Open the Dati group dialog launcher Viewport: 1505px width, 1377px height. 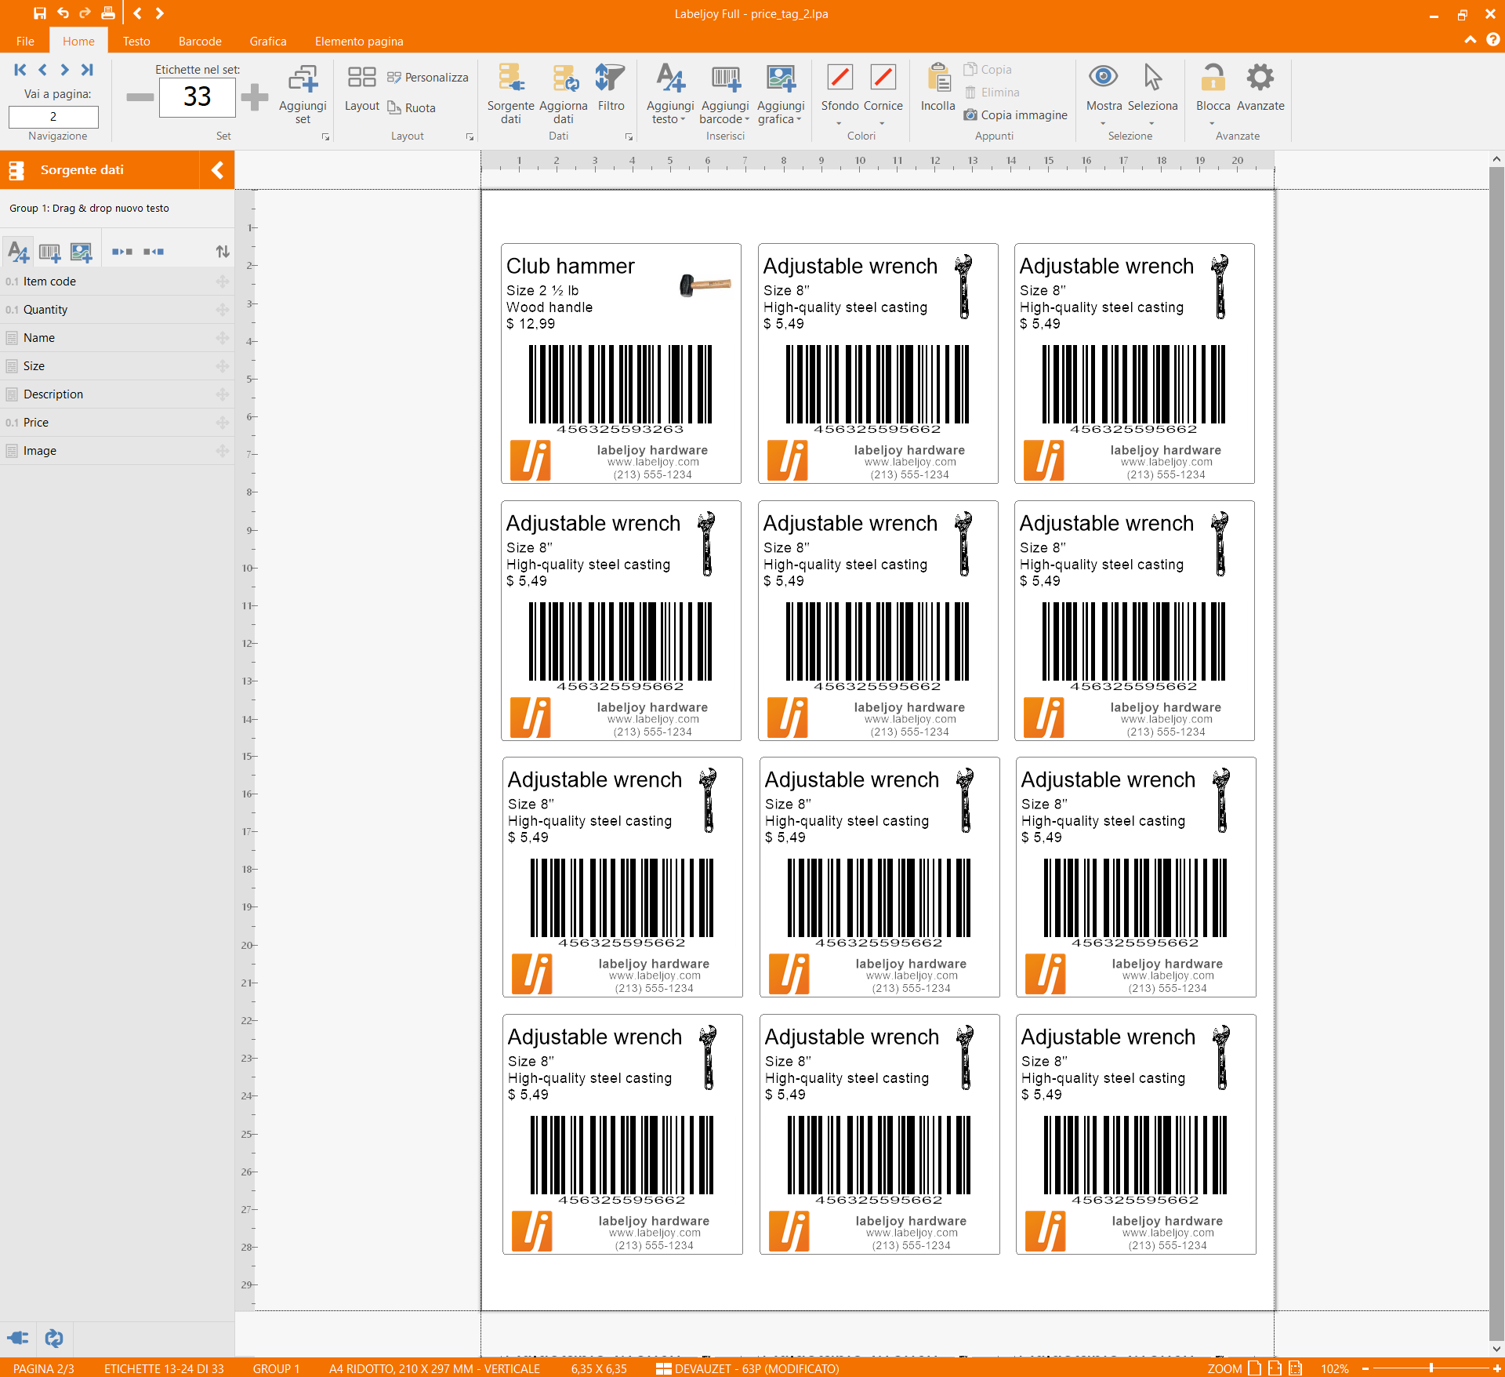click(x=629, y=136)
